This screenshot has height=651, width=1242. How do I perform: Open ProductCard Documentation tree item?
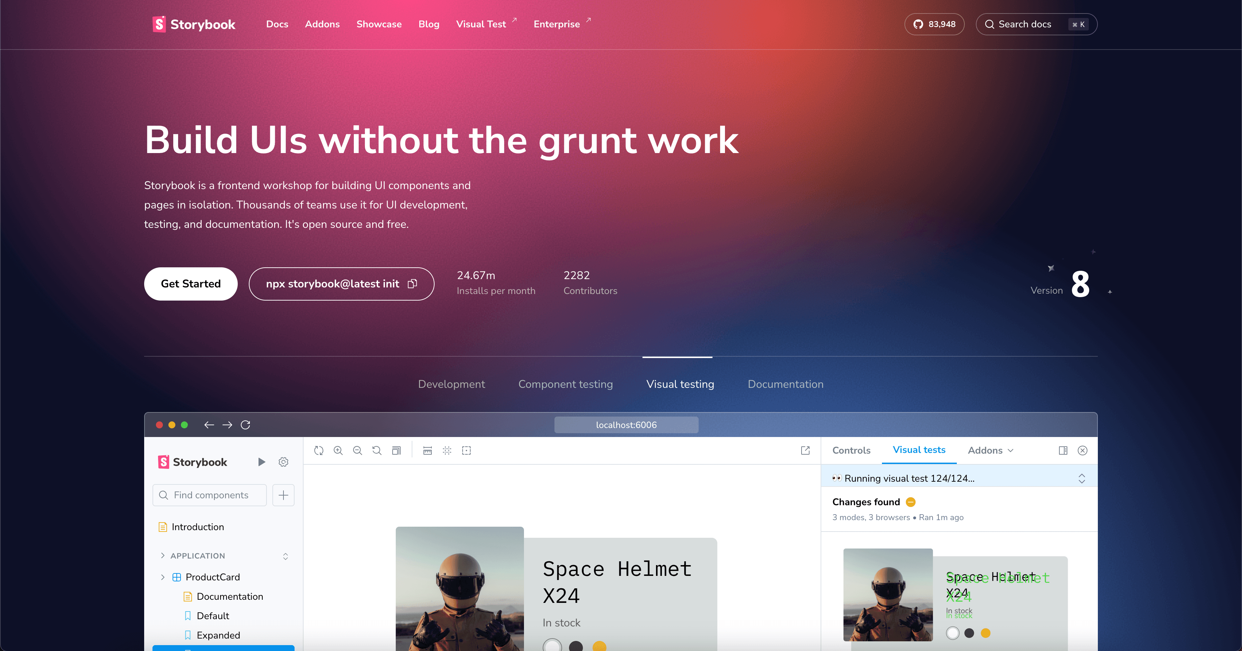point(229,597)
